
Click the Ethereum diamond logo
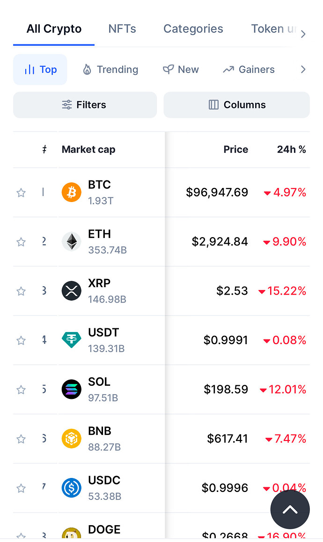71,241
